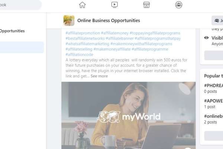Screen dimensions: 223x149
Task: Select the highlighted left sidebar item
Action: (22, 47)
